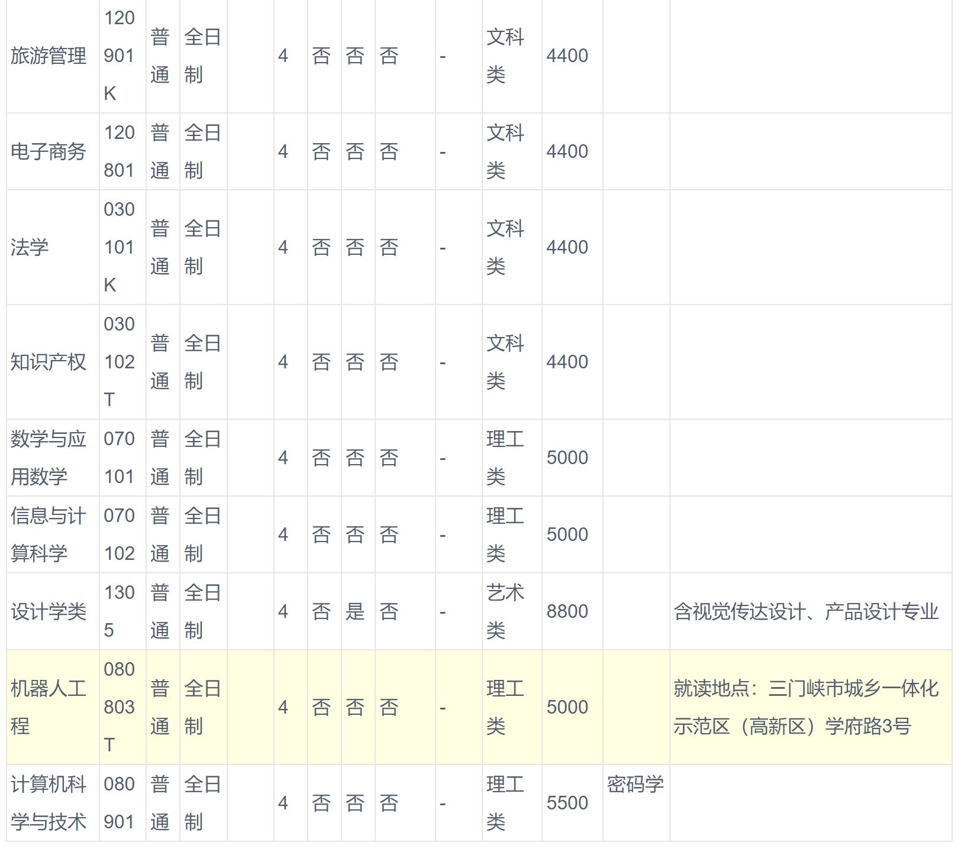Click major code 080803T

(x=120, y=708)
